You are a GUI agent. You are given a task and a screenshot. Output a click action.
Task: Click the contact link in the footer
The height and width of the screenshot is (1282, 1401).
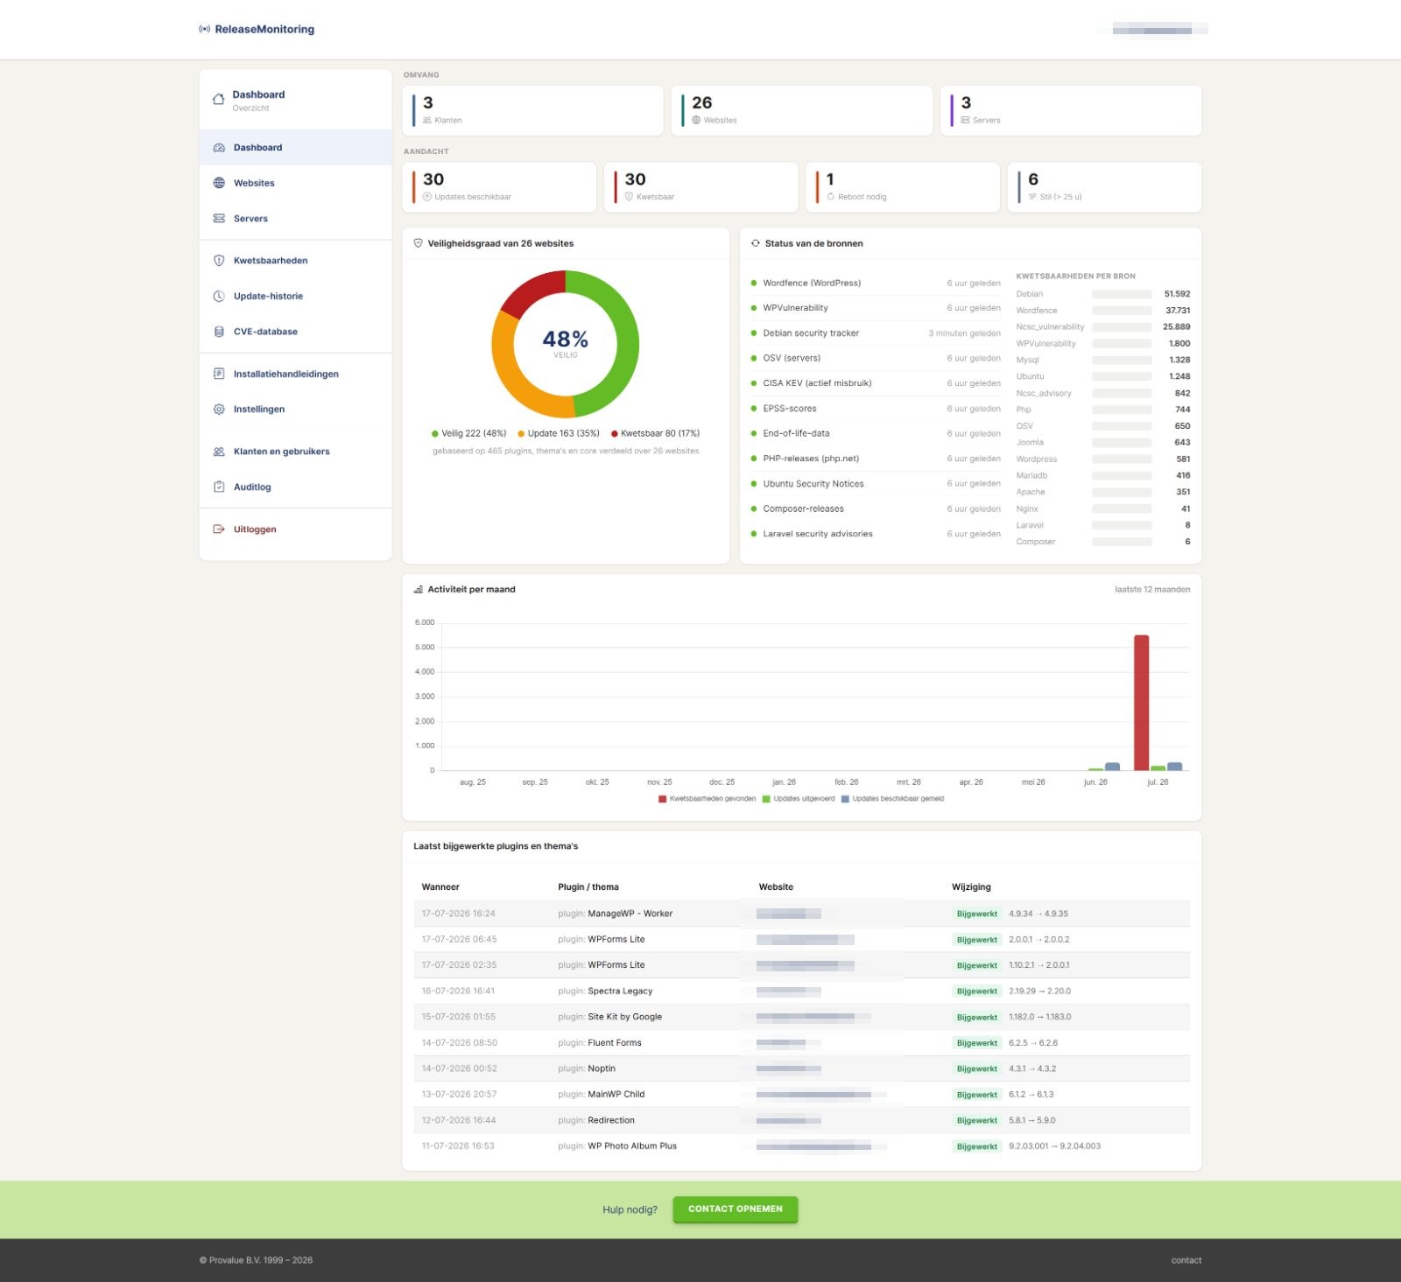(1186, 1260)
